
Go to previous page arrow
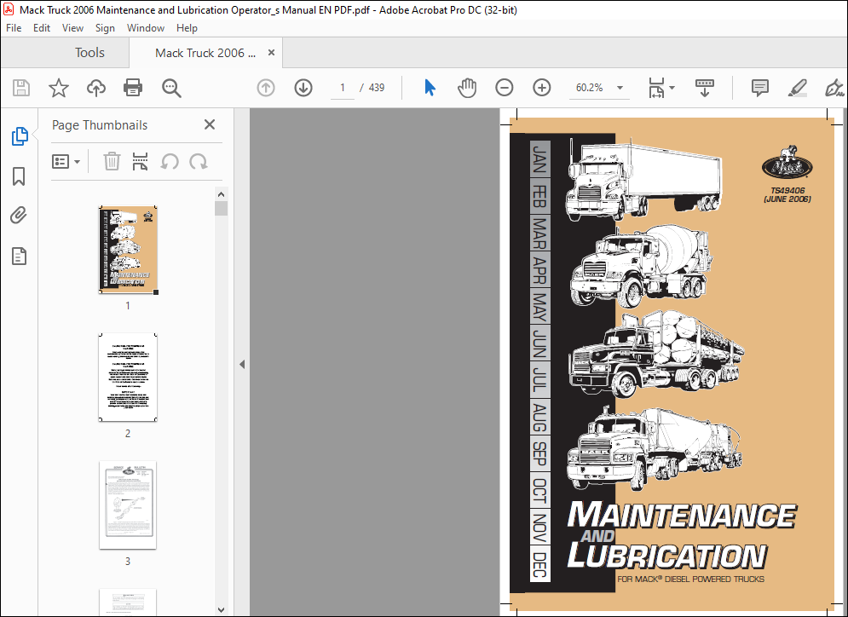tap(266, 88)
